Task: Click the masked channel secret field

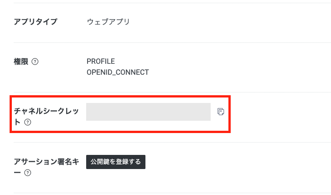Action: coord(148,112)
